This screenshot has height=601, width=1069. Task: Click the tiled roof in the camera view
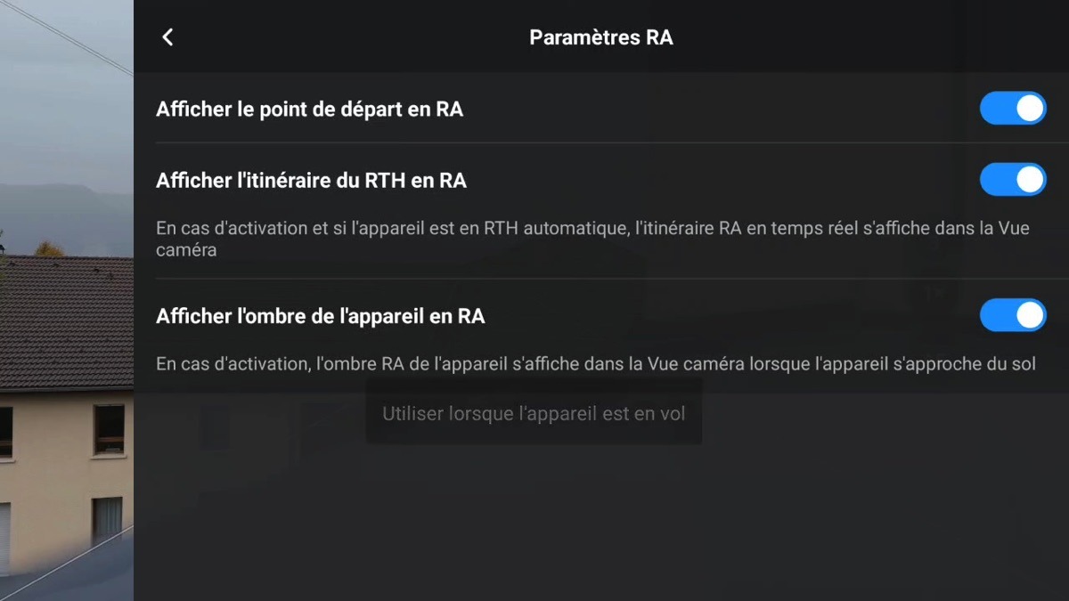67,321
